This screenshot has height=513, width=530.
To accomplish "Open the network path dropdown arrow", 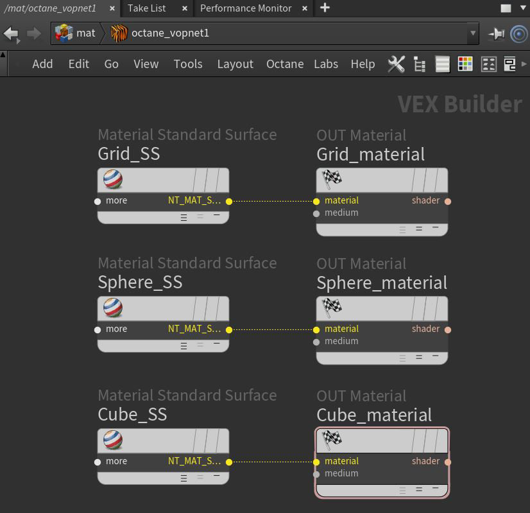I will (473, 33).
